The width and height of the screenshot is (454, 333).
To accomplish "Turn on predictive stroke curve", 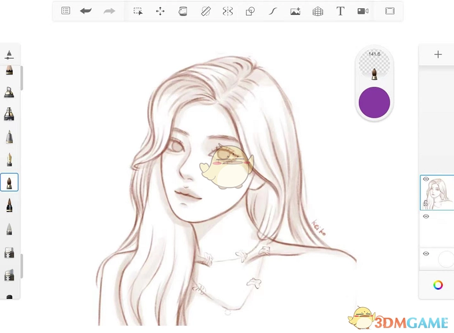I will [272, 11].
